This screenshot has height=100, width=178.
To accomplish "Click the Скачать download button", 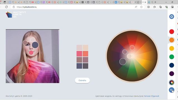I will pyautogui.click(x=82, y=80).
